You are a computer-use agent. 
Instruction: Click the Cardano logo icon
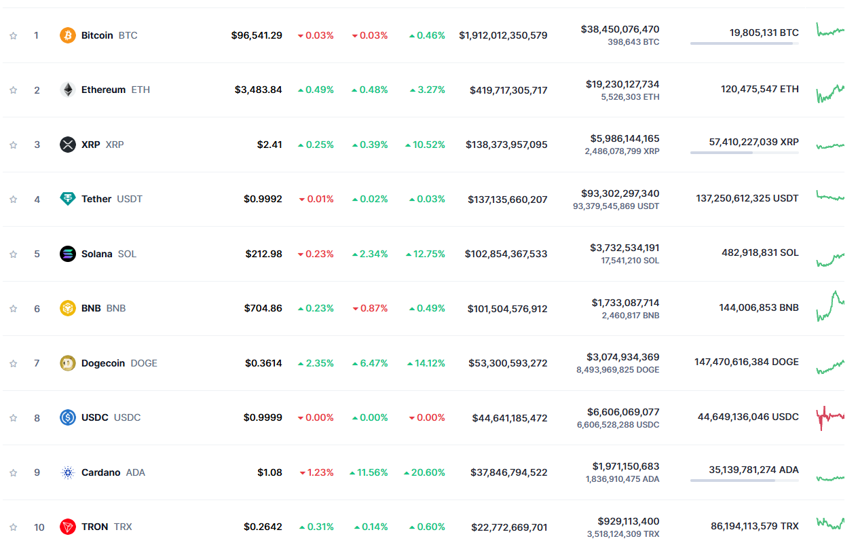pos(67,472)
